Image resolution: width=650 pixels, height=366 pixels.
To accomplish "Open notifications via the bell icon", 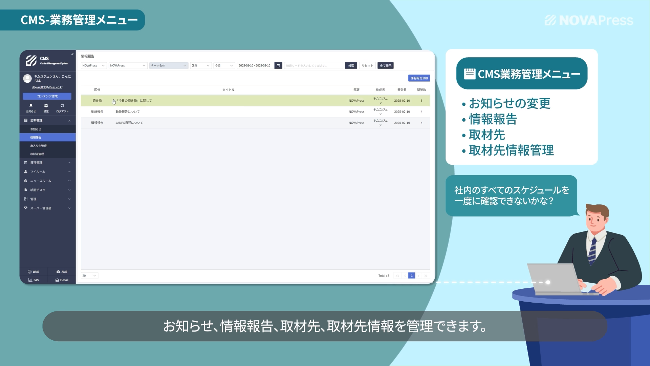I will point(31,106).
